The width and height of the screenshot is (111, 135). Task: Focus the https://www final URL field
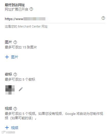(x=55, y=19)
